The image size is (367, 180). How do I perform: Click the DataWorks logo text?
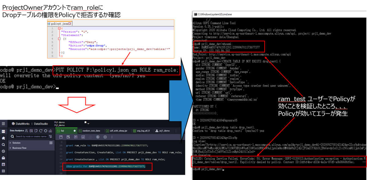click(x=23, y=124)
